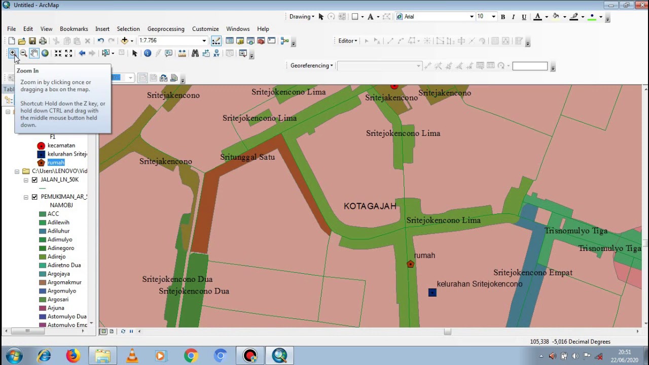Viewport: 649px width, 365px height.
Task: Uncheck the PEMUKIMAN_AR layer
Action: [34, 197]
